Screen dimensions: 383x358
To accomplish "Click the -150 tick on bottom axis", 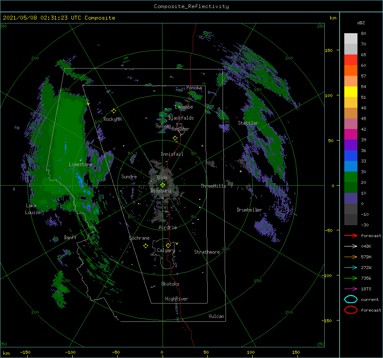I will pyautogui.click(x=25, y=352).
